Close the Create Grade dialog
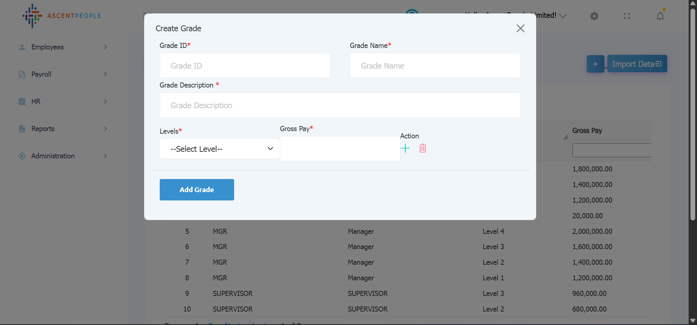 520,28
